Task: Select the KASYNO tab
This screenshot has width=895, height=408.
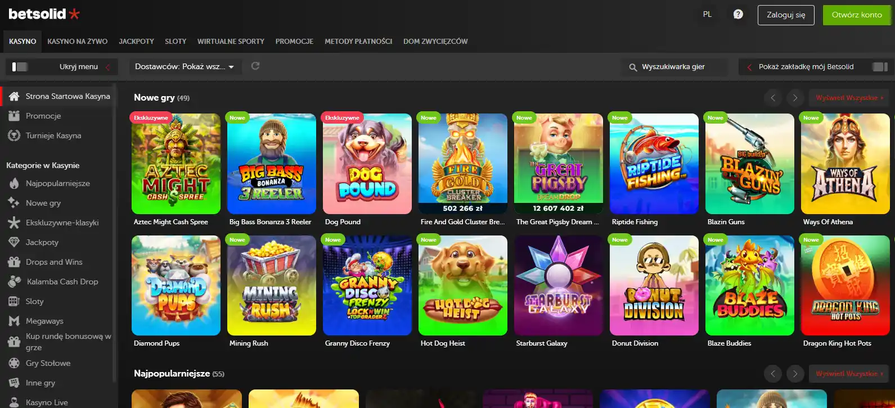Action: click(23, 42)
